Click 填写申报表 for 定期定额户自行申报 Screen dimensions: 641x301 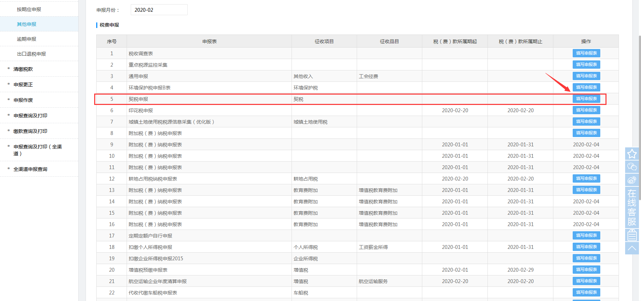586,235
